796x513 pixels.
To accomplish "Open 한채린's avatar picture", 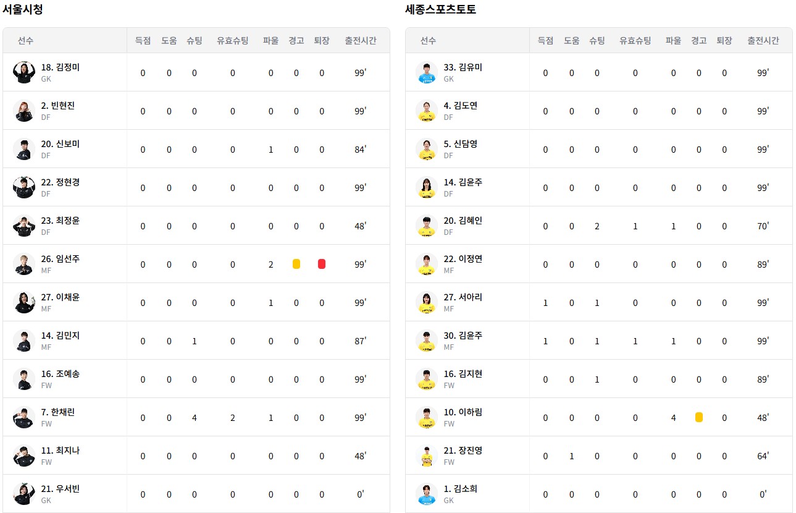I will point(24,417).
